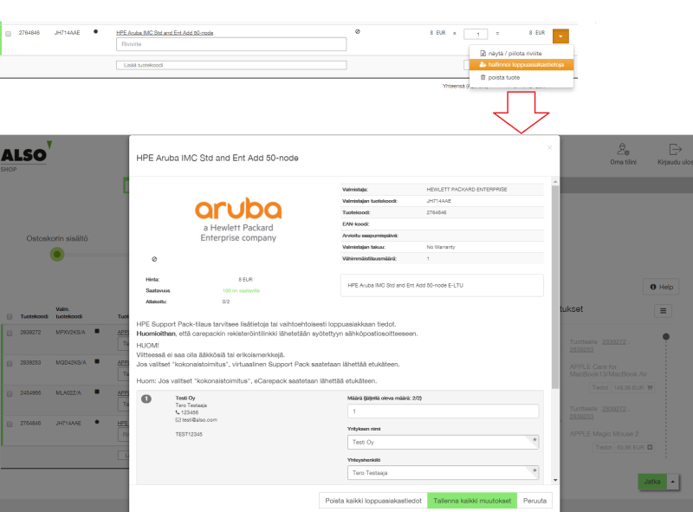This screenshot has height=512, width=693.
Task: Click the Ostoskorin sisältö green step marker
Action: [x=57, y=254]
